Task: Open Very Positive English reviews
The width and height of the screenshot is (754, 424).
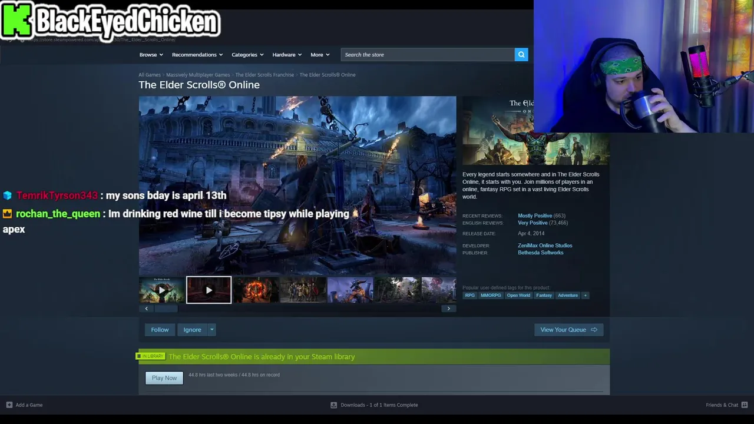Action: coord(533,223)
